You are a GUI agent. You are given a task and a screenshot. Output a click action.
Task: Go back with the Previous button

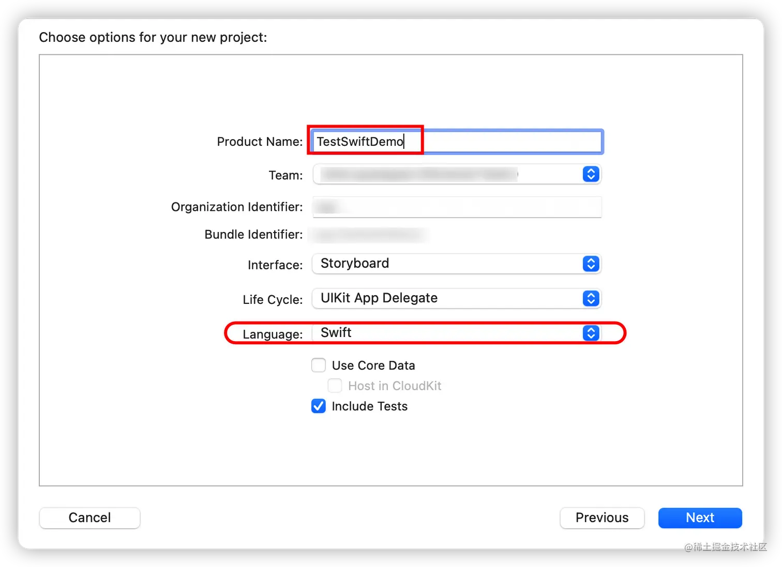click(x=602, y=517)
